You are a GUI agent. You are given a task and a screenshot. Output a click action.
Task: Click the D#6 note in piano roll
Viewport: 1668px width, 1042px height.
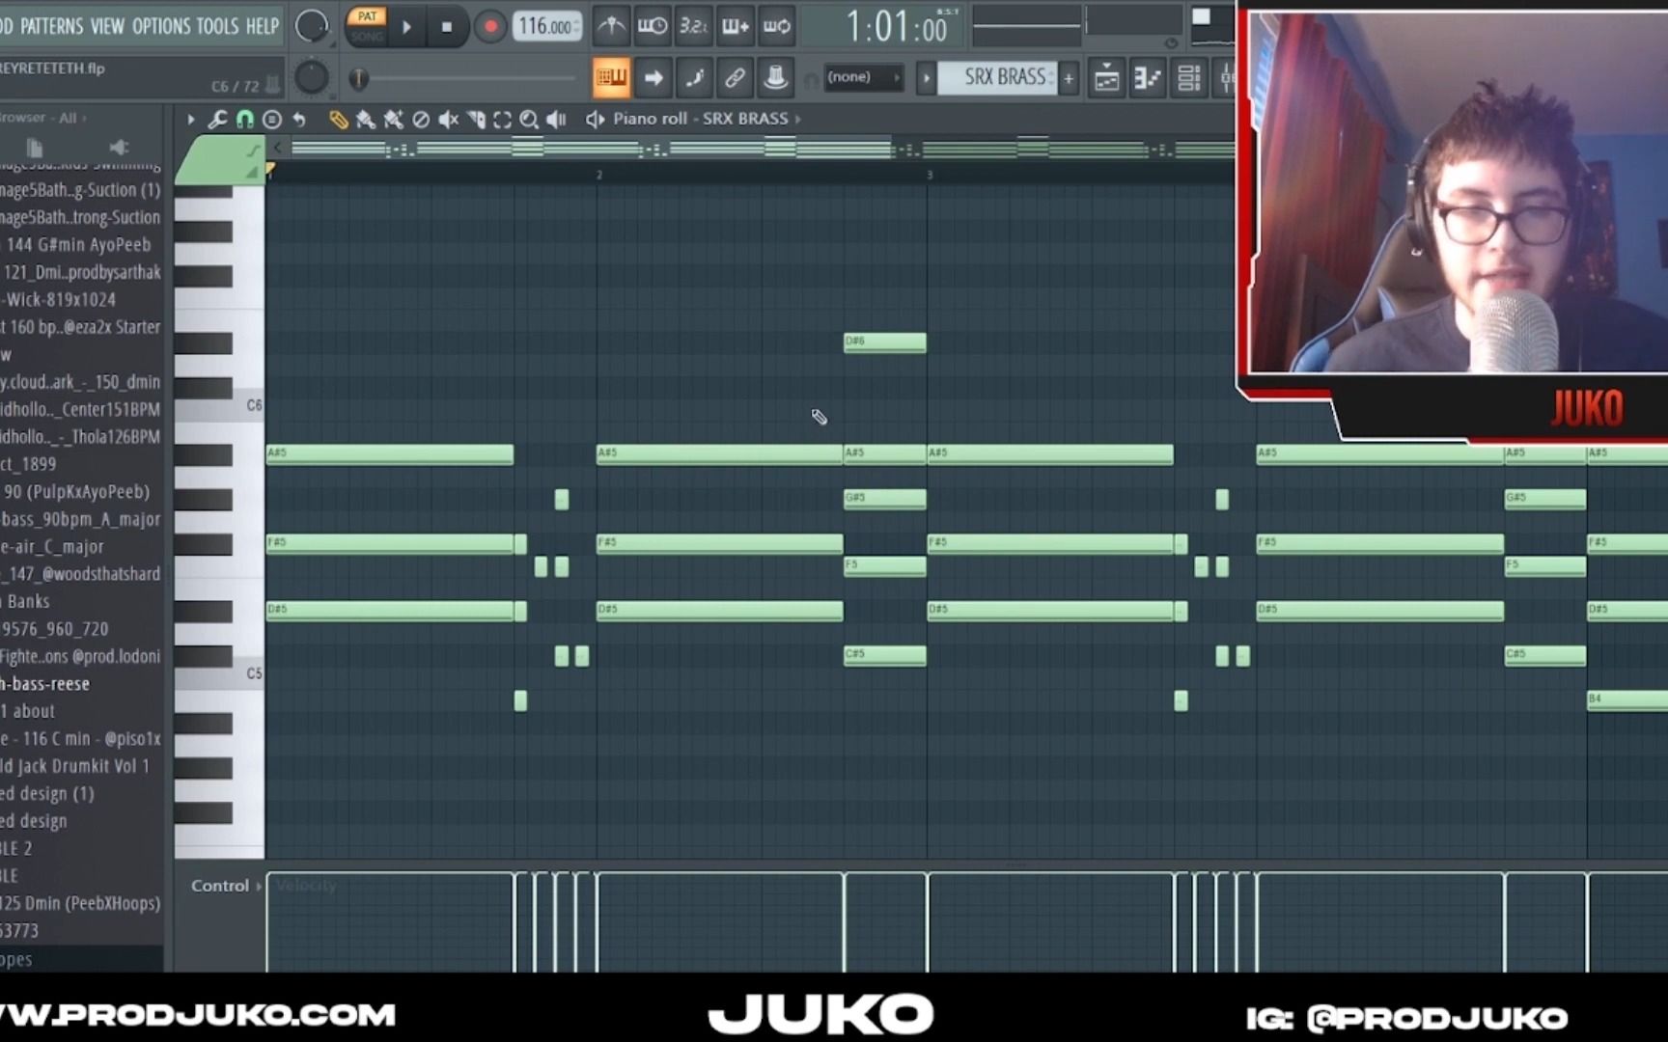pyautogui.click(x=884, y=343)
